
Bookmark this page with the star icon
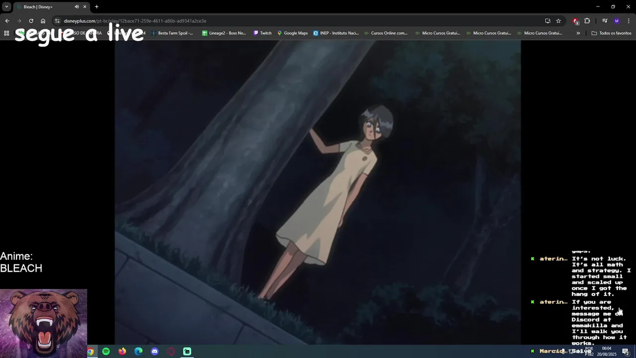[558, 21]
